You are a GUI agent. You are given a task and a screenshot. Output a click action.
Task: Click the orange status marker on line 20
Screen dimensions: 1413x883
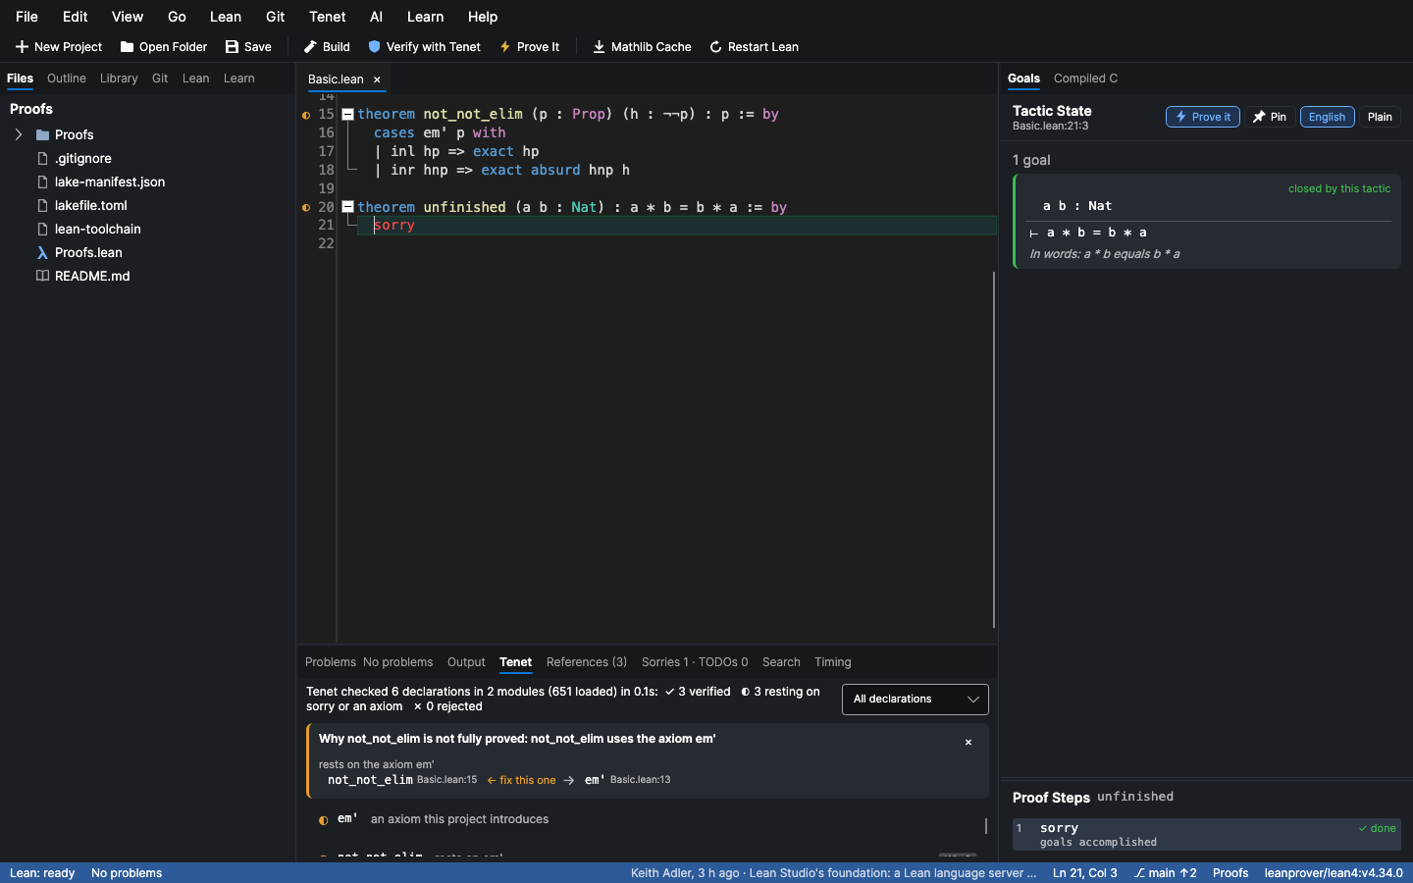[306, 208]
